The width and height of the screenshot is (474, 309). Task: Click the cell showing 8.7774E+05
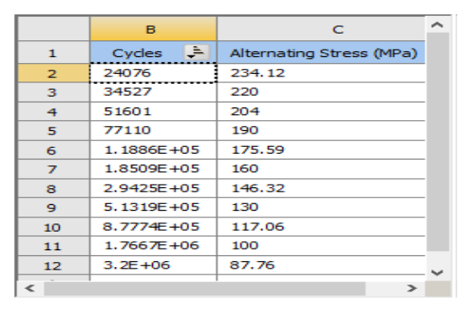tap(153, 227)
